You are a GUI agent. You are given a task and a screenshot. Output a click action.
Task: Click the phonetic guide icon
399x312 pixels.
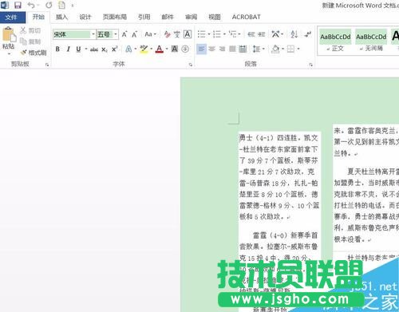(177, 34)
